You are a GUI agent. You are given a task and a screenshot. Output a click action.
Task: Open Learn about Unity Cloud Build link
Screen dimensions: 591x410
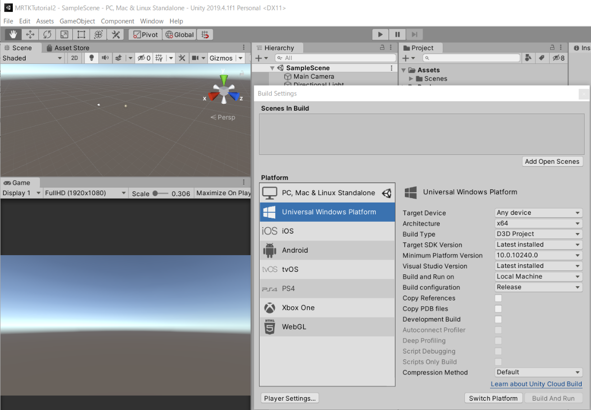click(536, 384)
